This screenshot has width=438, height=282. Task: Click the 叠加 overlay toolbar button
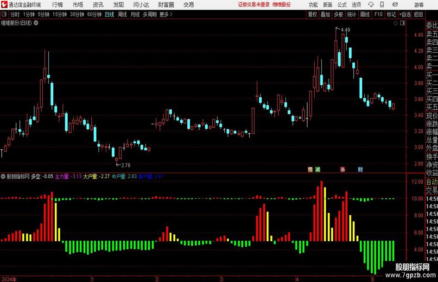click(x=325, y=14)
